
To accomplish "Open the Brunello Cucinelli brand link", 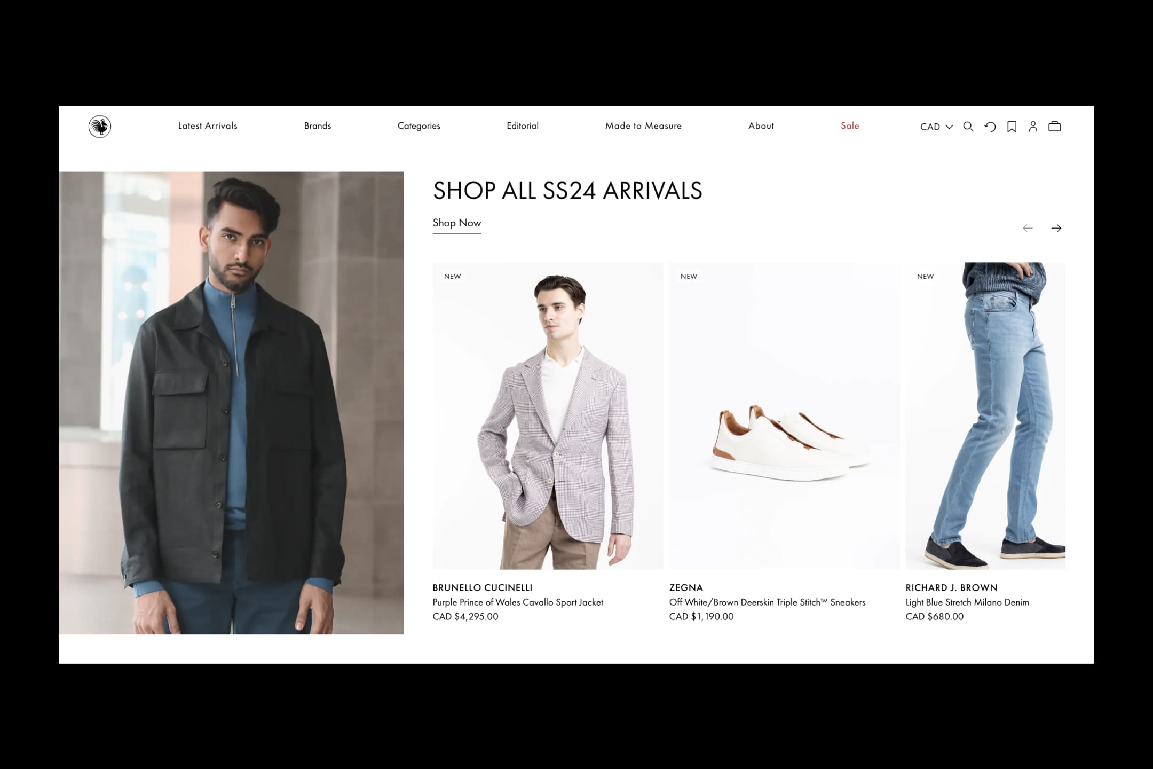I will click(x=483, y=587).
